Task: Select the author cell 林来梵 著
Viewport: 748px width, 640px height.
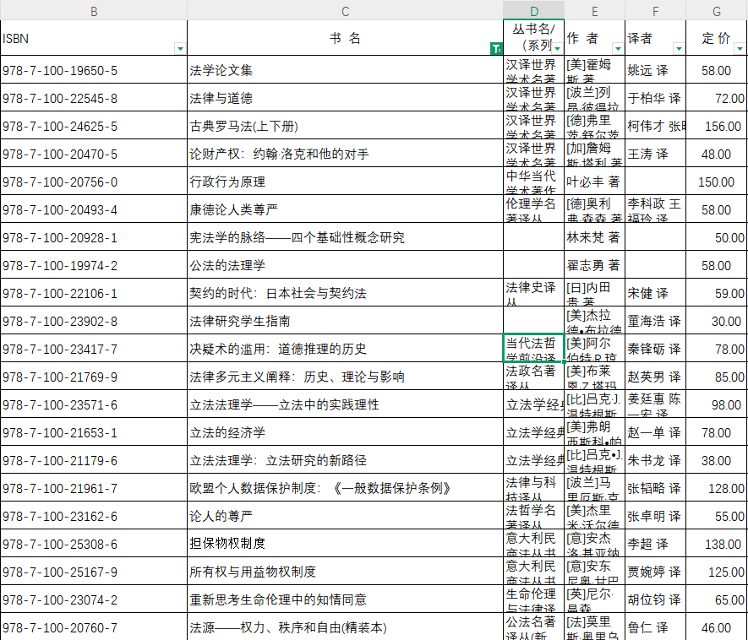Action: [x=594, y=237]
